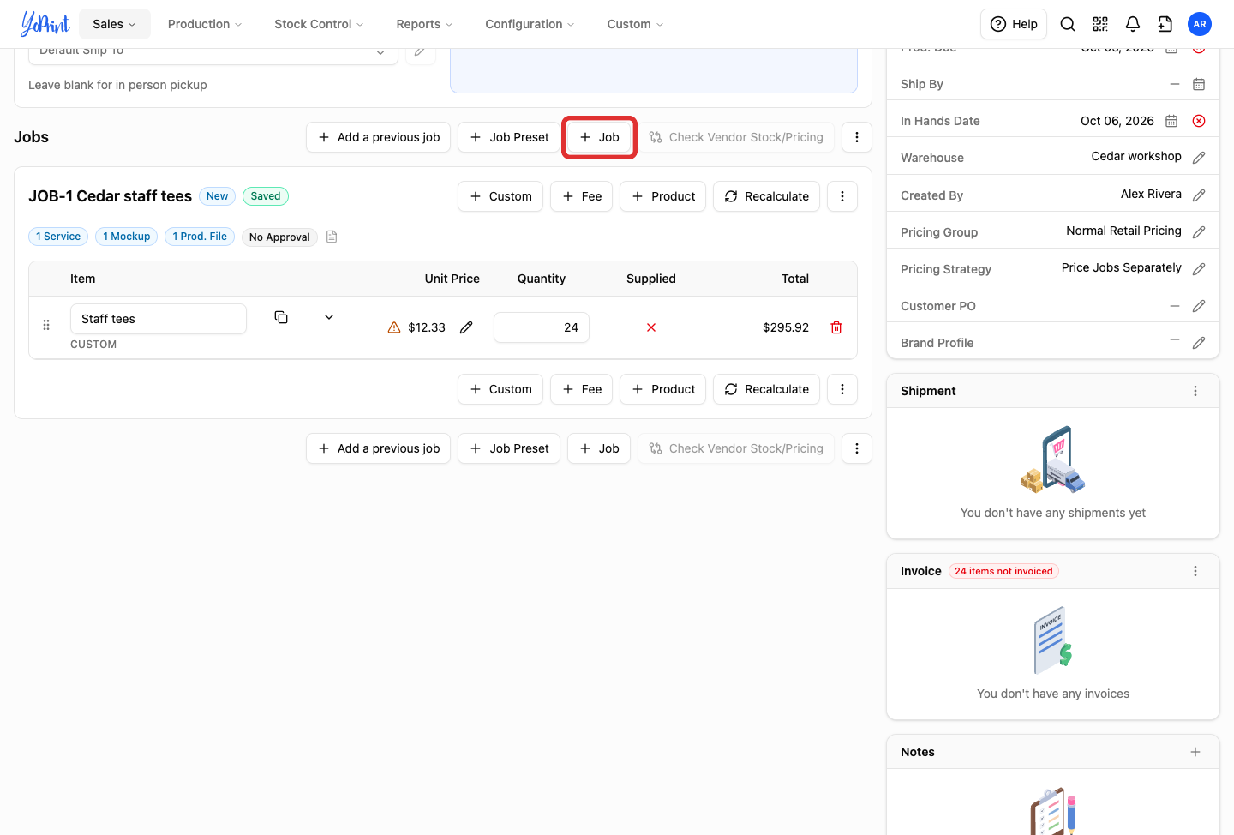The image size is (1234, 835).
Task: Open the Sales menu
Action: click(115, 24)
